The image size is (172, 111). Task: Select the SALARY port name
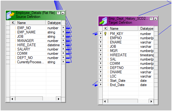(x=24, y=49)
